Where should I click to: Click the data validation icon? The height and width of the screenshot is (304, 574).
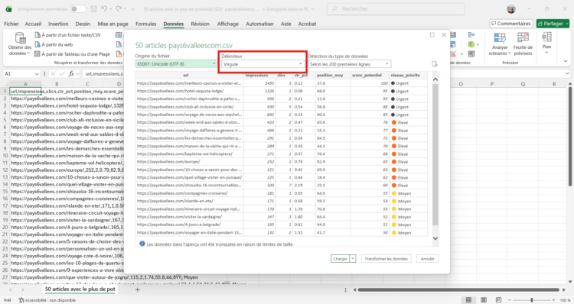tap(453, 53)
